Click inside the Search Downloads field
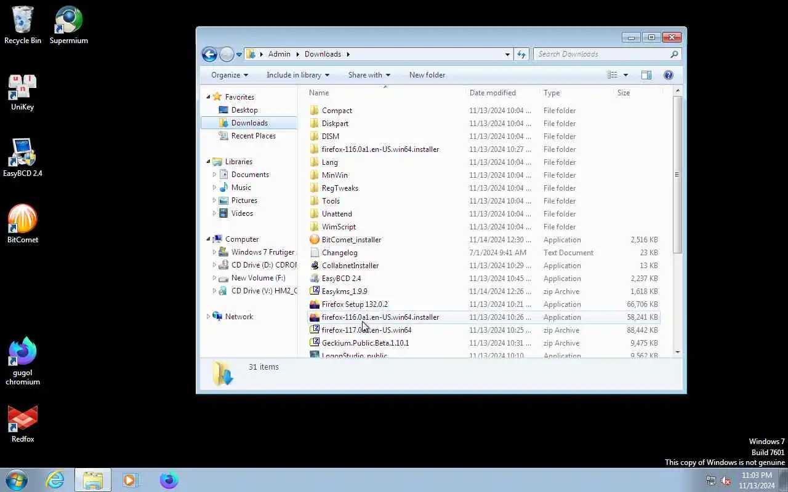This screenshot has width=788, height=492. click(x=602, y=54)
